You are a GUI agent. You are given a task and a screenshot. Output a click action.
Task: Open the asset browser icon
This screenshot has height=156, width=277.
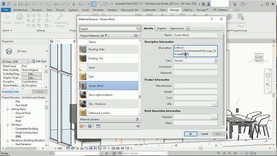(98, 126)
